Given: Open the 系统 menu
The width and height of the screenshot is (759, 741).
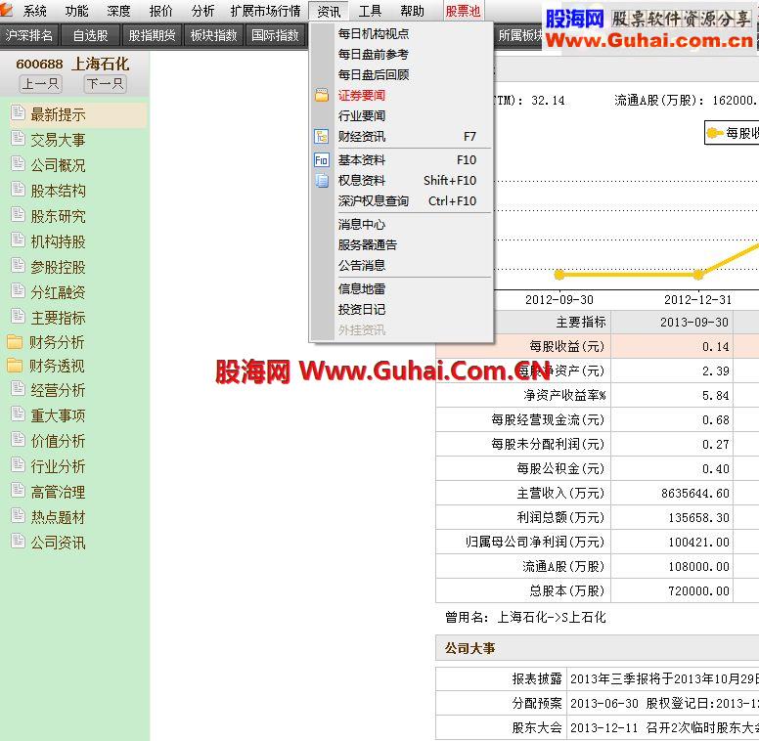Looking at the screenshot, I should tap(35, 11).
